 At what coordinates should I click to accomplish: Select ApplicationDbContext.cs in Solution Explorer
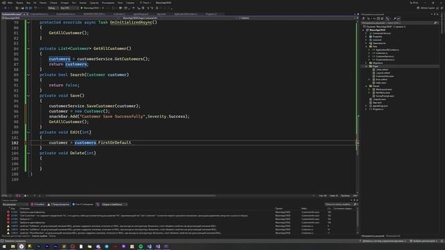click(x=387, y=50)
